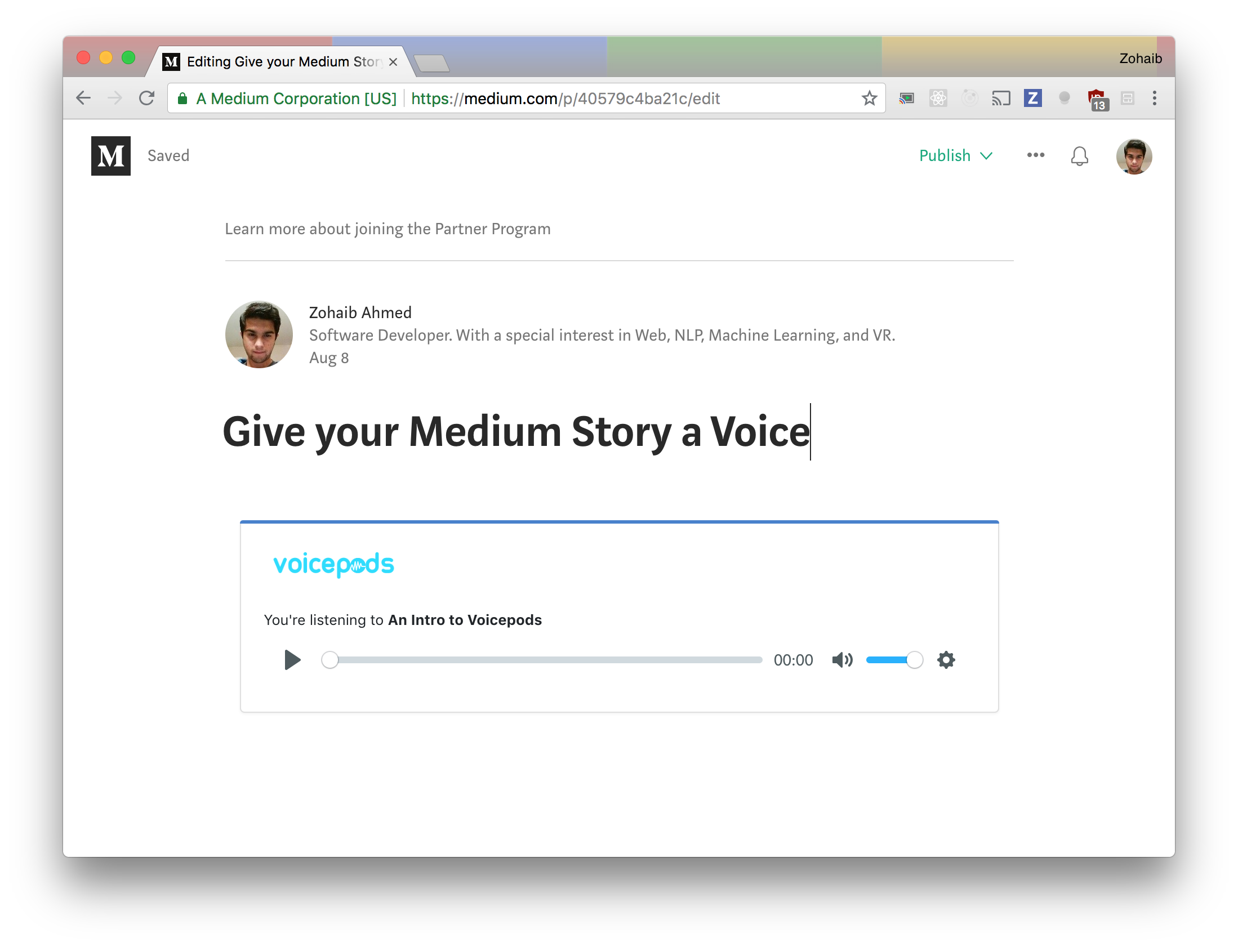The width and height of the screenshot is (1238, 947).
Task: Click Learn more about joining the Partner Program
Action: 388,229
